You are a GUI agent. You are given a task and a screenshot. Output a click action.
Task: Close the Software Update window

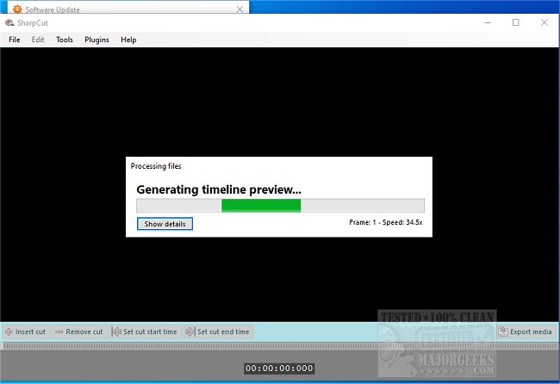239,7
